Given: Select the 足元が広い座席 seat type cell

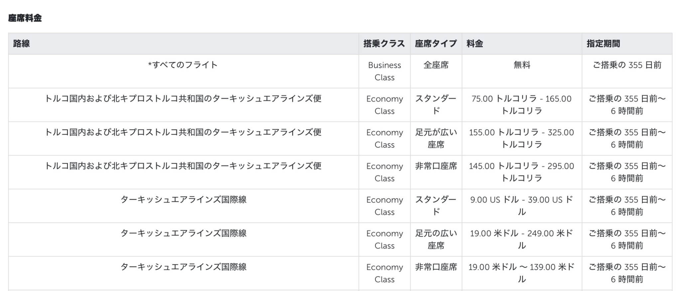Looking at the screenshot, I should point(436,138).
